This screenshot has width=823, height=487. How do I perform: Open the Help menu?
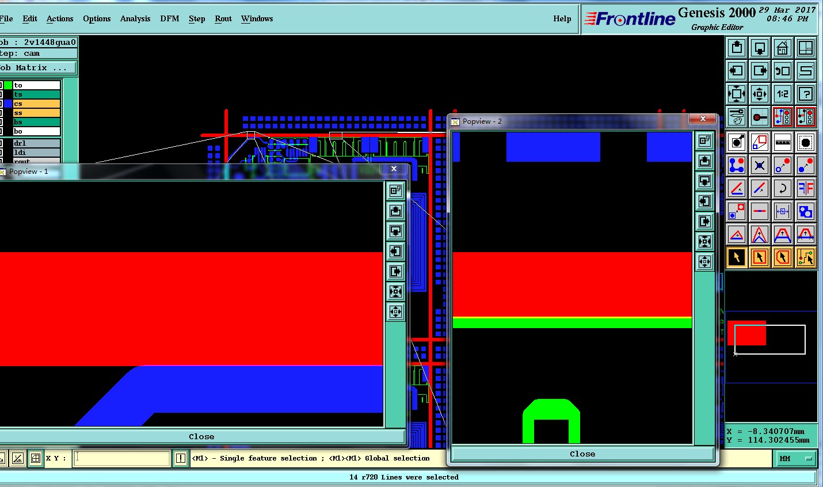(x=562, y=18)
